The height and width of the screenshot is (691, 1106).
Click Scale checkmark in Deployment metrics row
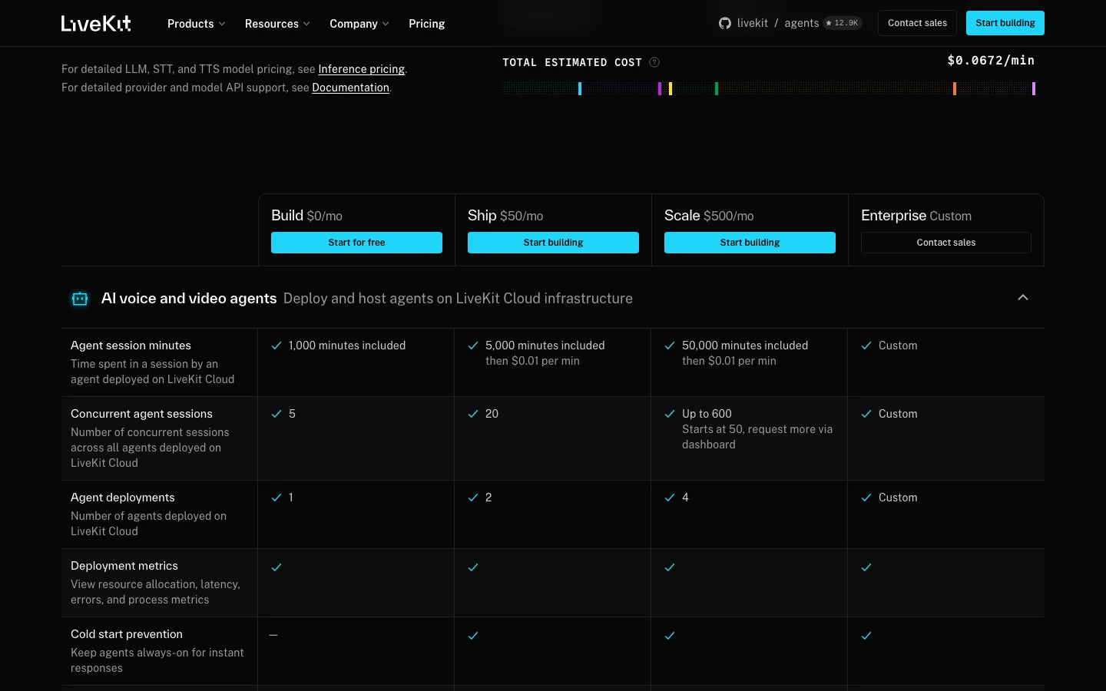coord(670,567)
